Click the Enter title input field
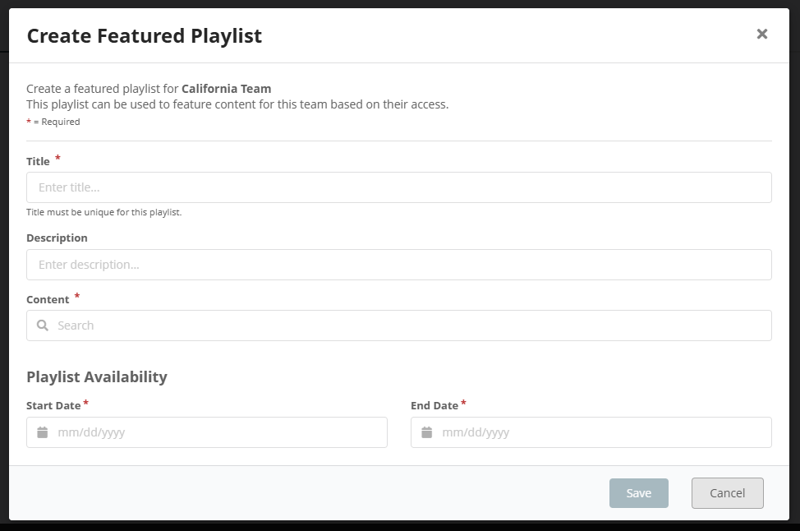This screenshot has width=800, height=531. coord(399,187)
